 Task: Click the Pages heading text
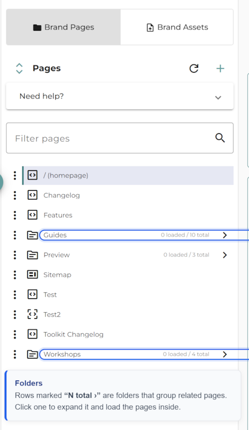[x=47, y=68]
